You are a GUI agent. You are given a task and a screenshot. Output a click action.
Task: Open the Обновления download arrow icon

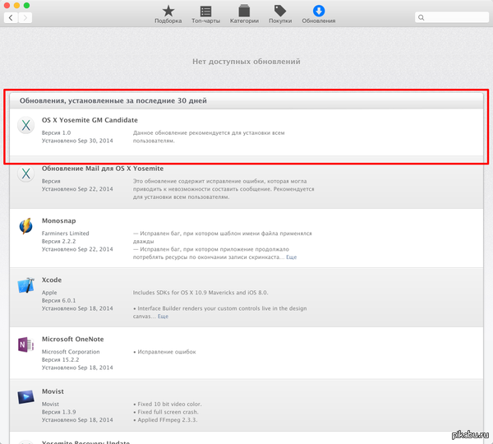coord(319,11)
